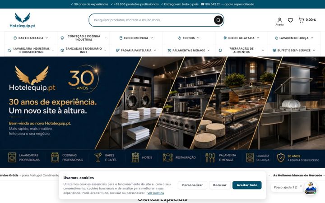Click the Hotéis banner label
325x203 pixels.
click(x=147, y=157)
